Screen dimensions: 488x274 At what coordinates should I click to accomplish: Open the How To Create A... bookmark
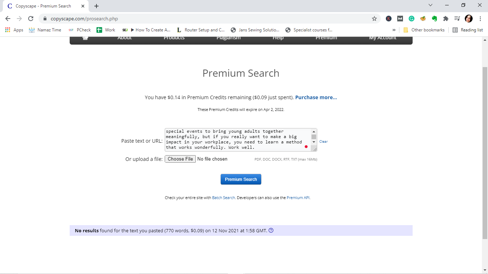click(146, 30)
